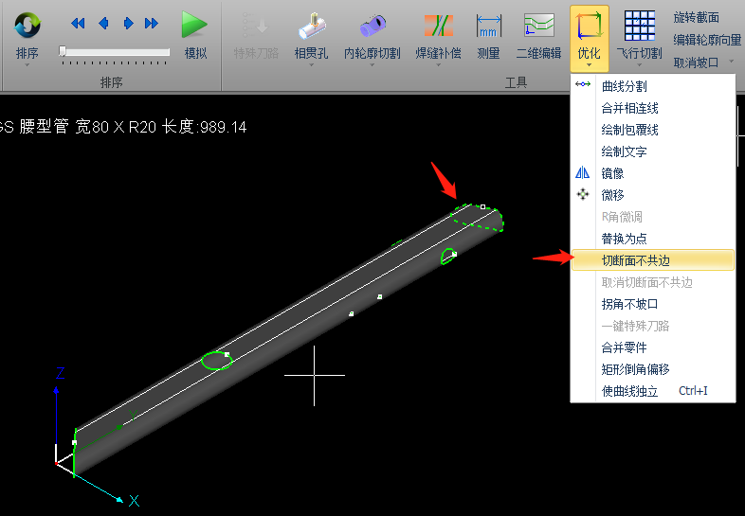The image size is (745, 516).
Task: Jump to the last simulation step
Action: [x=152, y=24]
